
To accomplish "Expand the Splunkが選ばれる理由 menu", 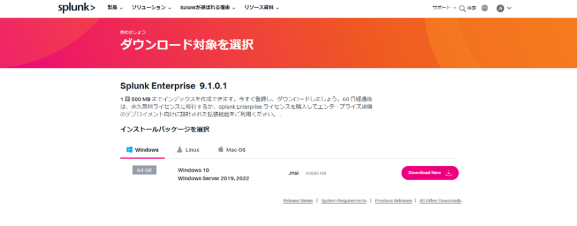I will point(208,8).
